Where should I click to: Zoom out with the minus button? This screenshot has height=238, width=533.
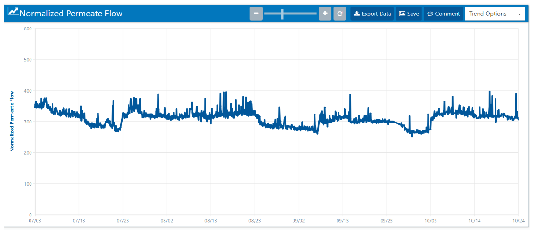tap(256, 14)
